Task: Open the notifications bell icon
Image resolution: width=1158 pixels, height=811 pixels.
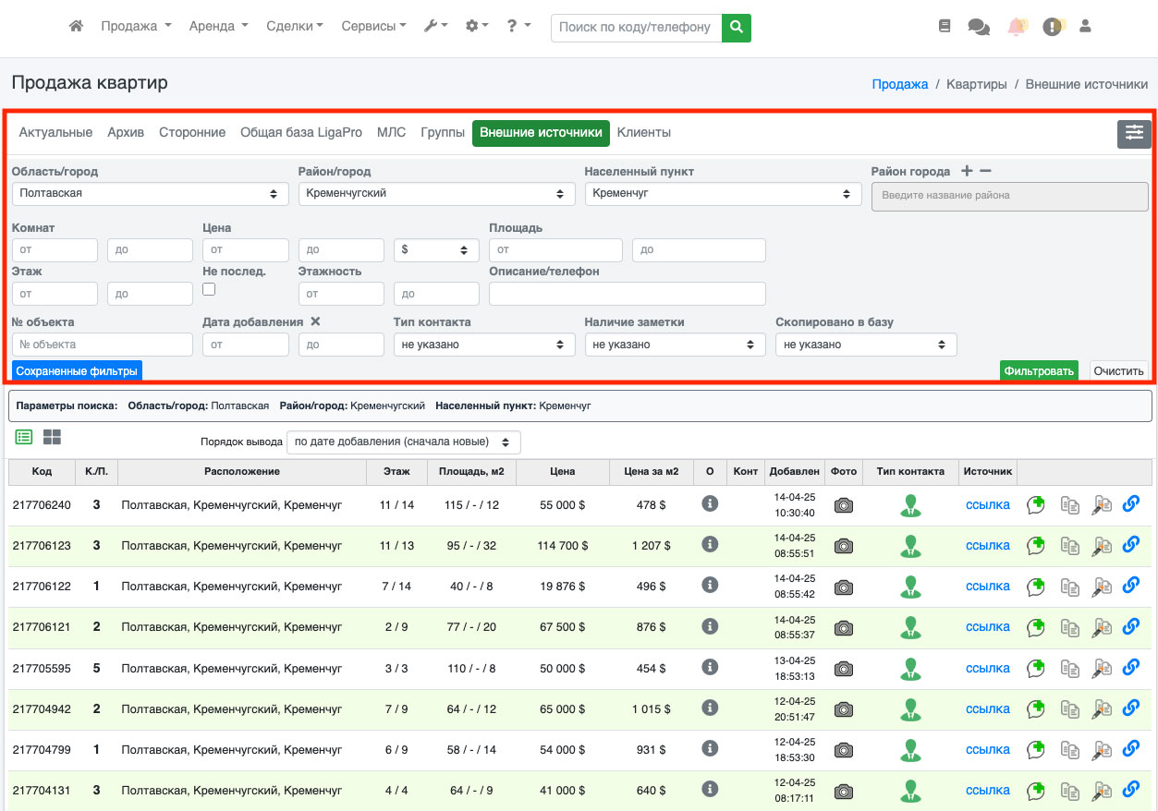Action: click(x=1017, y=27)
